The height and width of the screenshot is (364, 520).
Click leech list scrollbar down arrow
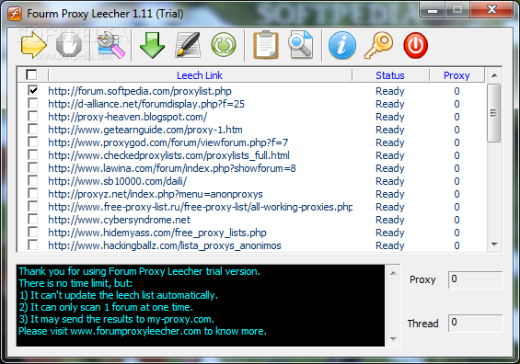494,245
